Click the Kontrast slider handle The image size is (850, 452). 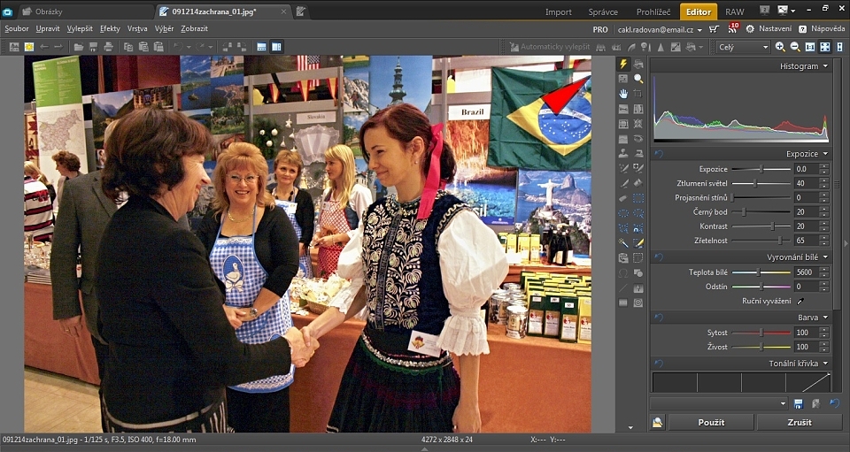(x=772, y=226)
